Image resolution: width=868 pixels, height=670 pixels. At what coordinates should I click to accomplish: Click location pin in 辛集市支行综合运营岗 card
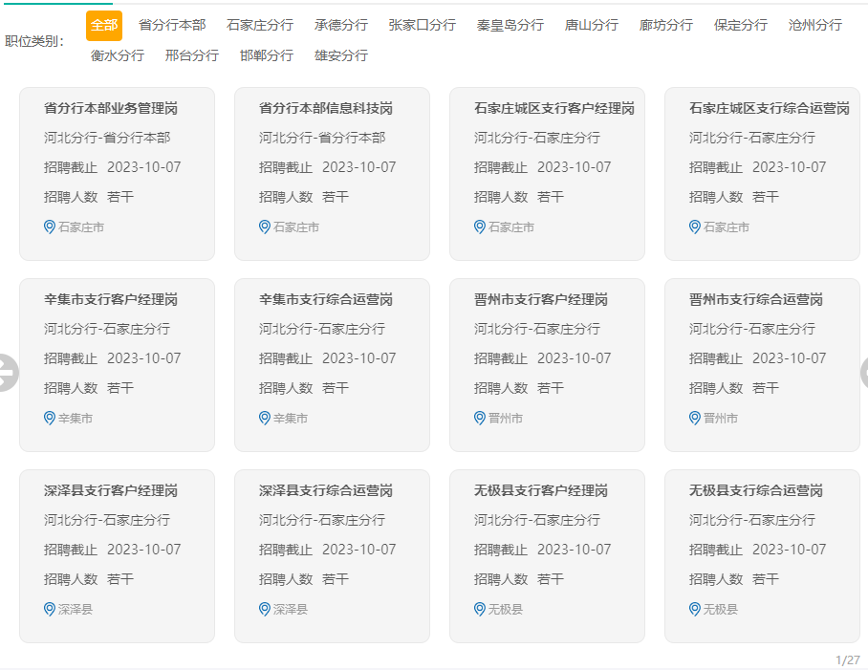(265, 418)
